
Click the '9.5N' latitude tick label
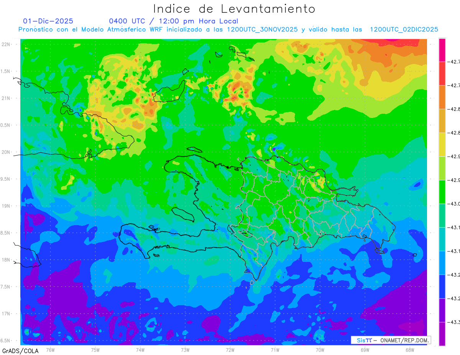click(x=6, y=179)
